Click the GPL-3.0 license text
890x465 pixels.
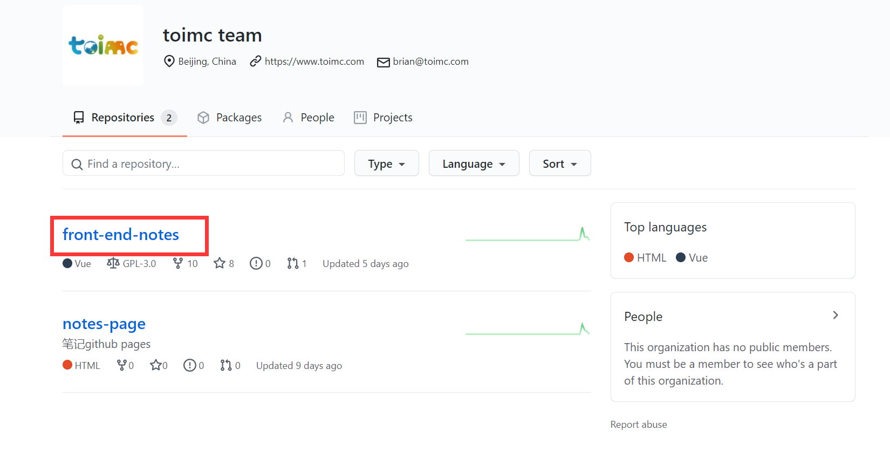(x=139, y=264)
